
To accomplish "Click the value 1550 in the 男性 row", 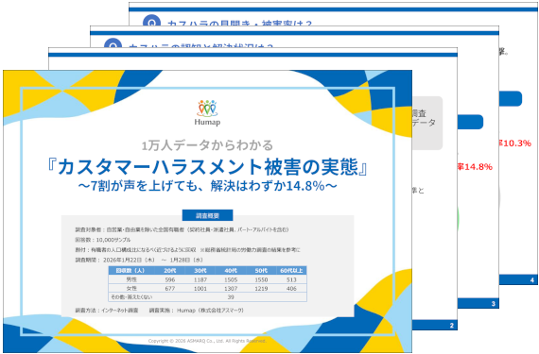I will [x=261, y=280].
